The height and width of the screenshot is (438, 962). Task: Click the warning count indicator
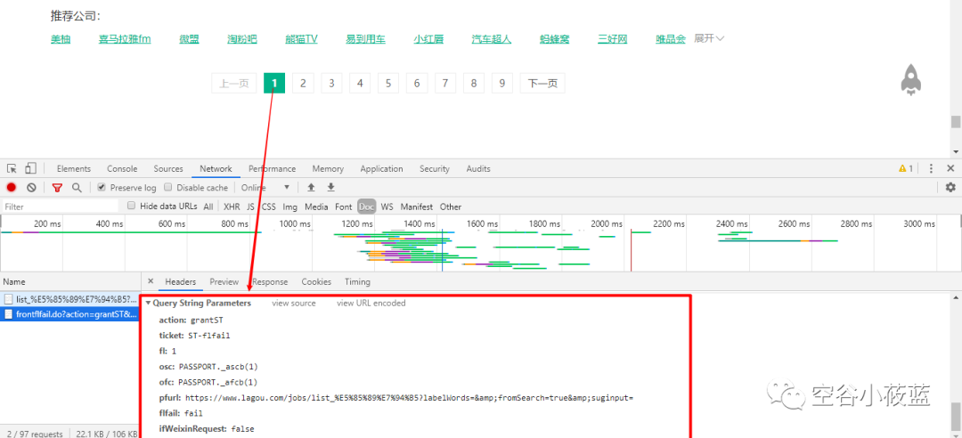point(906,168)
